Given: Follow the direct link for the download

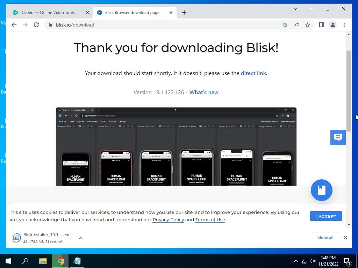Looking at the screenshot, I should (253, 73).
